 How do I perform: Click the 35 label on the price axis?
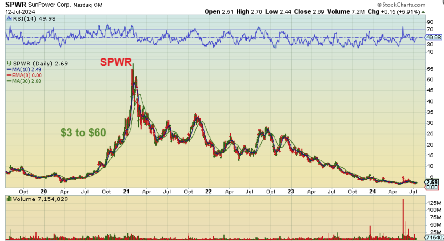coord(430,112)
